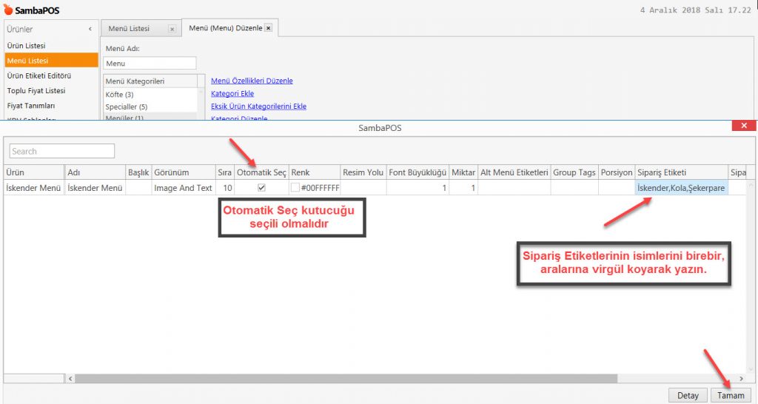Viewport: 758px width, 404px height.
Task: Click the Renk color swatch box
Action: pos(295,188)
